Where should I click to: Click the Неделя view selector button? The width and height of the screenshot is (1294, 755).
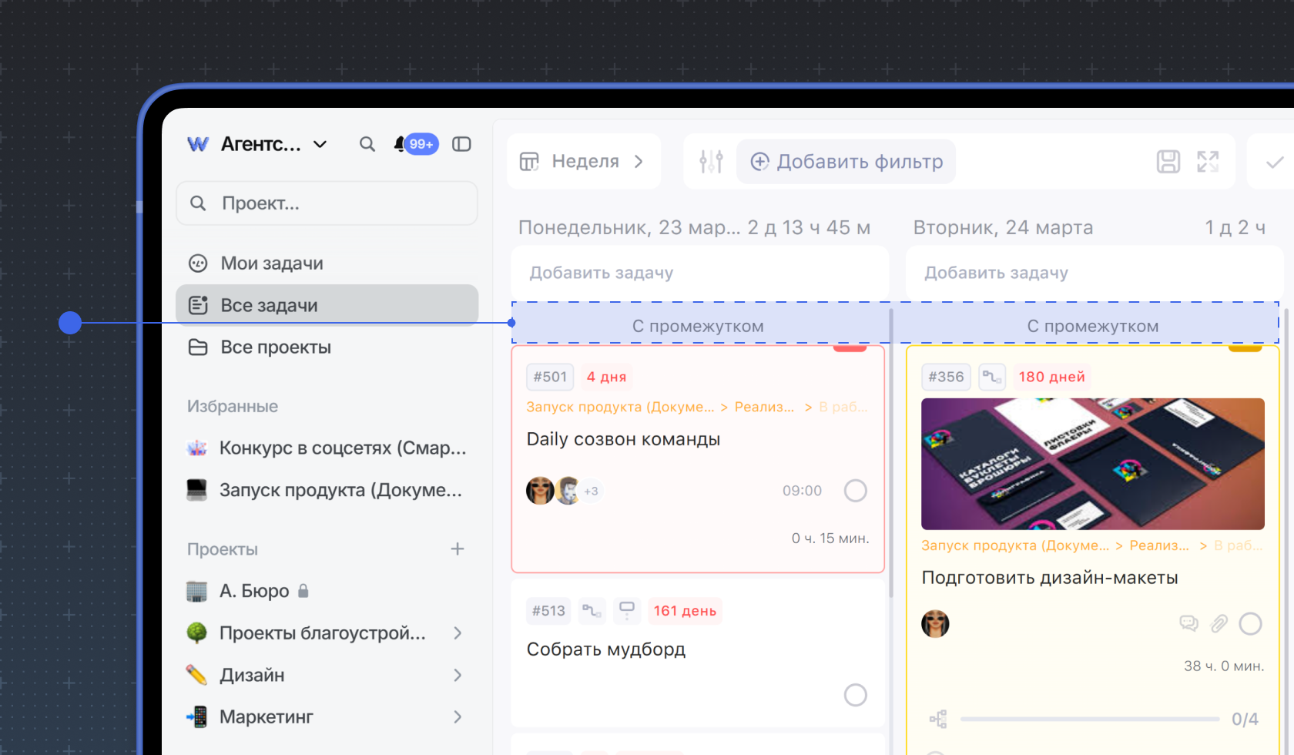click(583, 162)
